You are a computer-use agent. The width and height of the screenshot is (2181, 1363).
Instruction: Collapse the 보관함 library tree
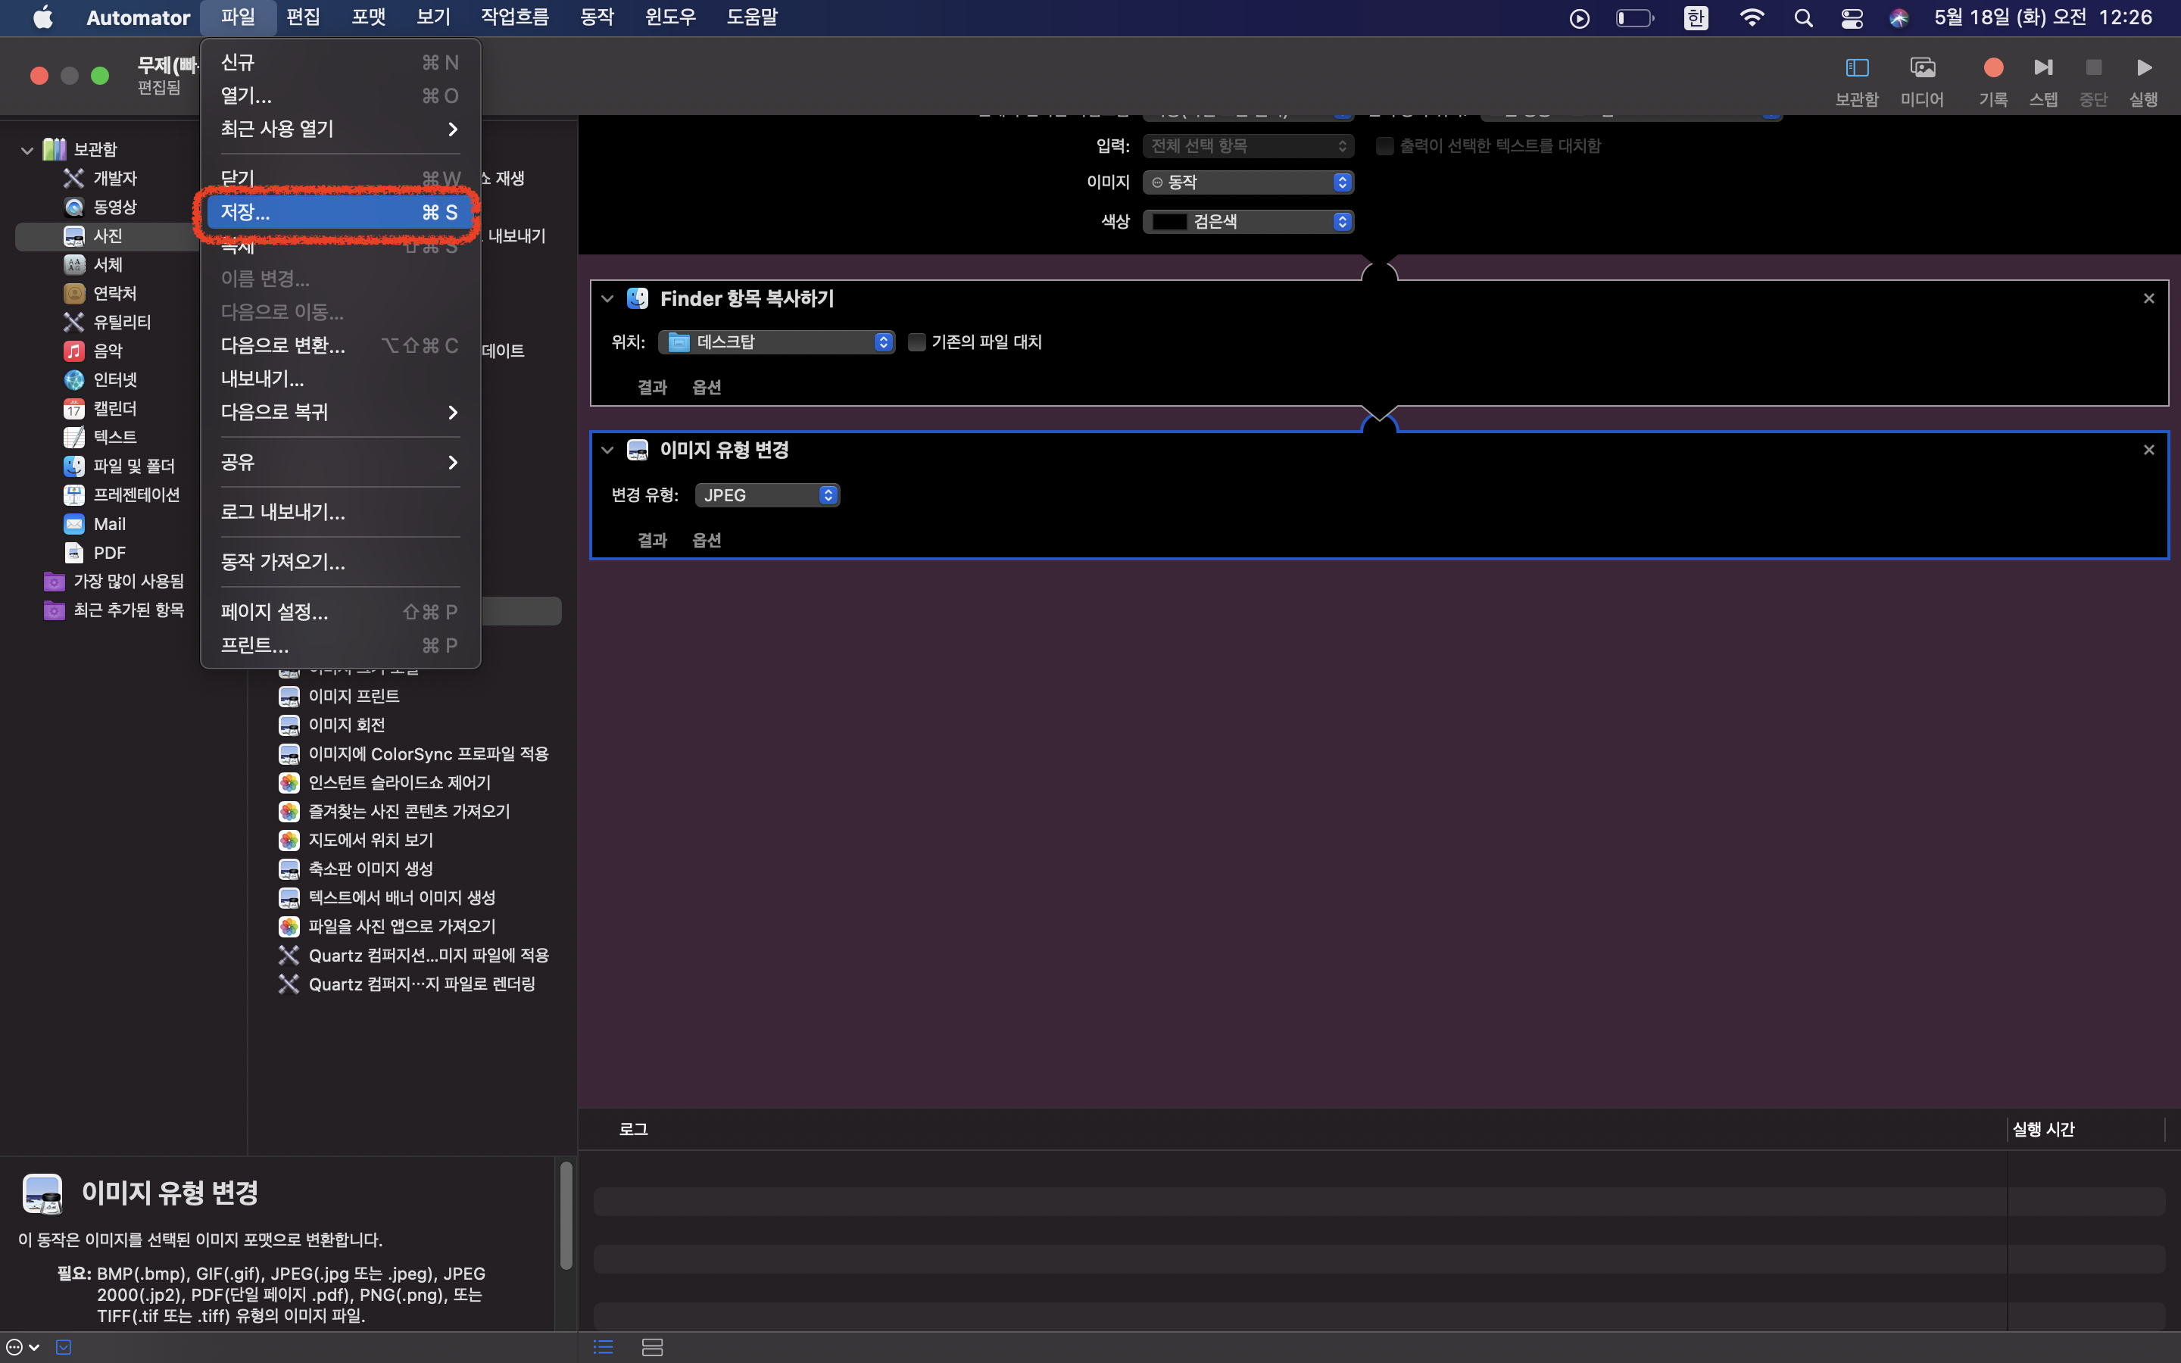[27, 150]
